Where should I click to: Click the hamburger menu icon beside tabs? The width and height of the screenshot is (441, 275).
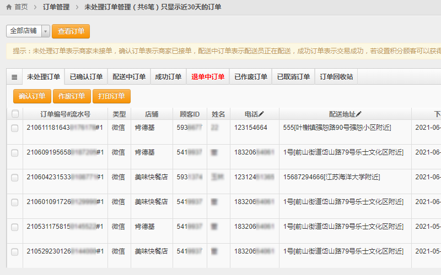click(14, 77)
